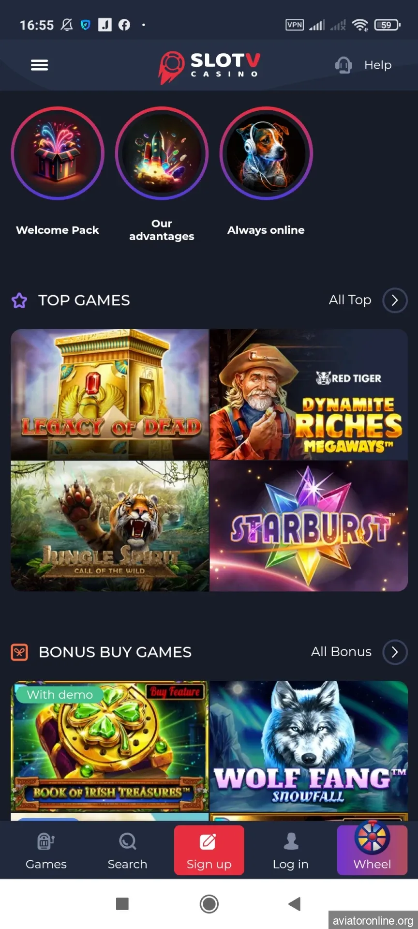Open the Welcome Pack gift box story

click(58, 153)
